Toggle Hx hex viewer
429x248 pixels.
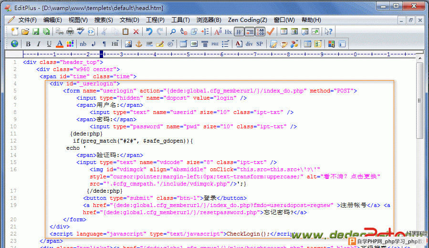(x=228, y=32)
